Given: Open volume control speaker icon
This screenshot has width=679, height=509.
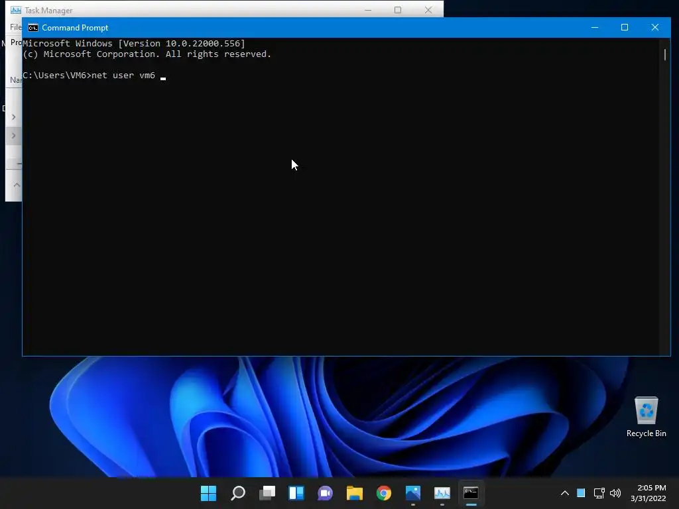Looking at the screenshot, I should tap(615, 493).
